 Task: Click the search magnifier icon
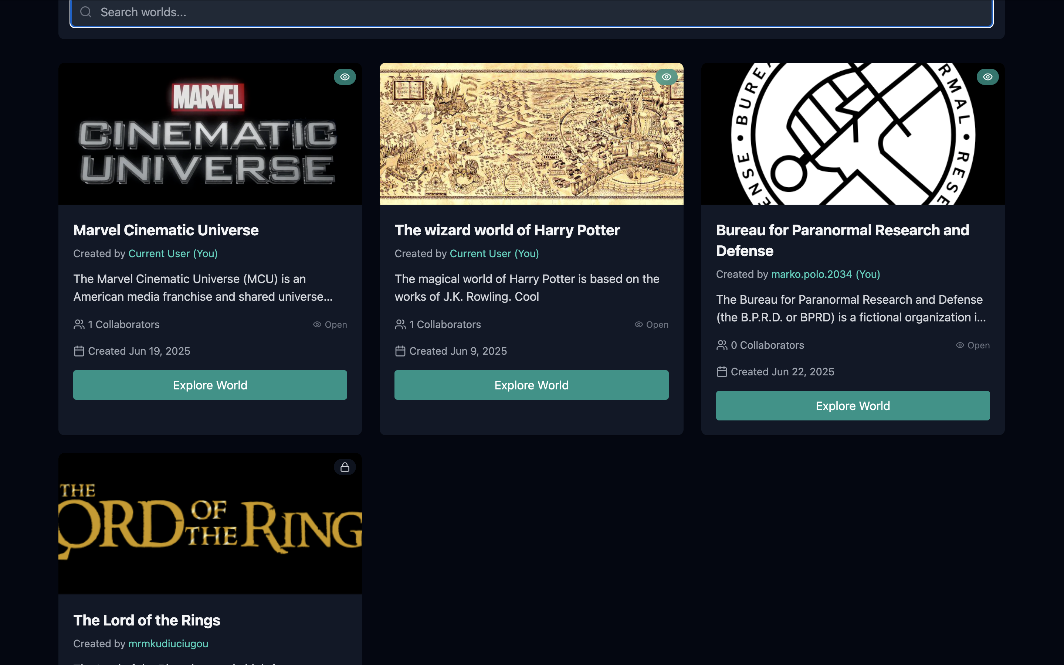coord(86,12)
